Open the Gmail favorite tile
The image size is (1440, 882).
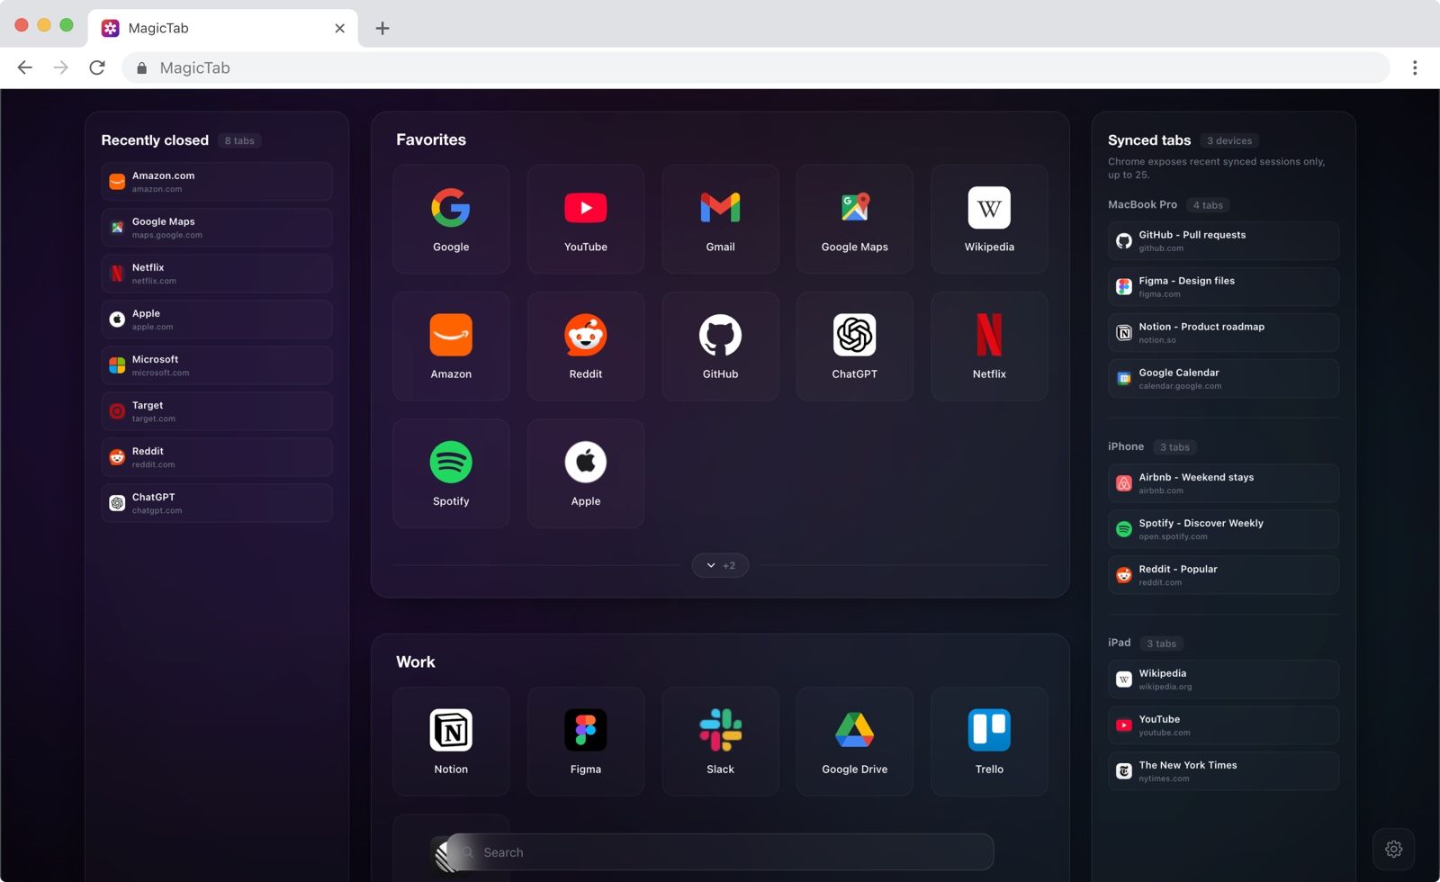coord(720,219)
